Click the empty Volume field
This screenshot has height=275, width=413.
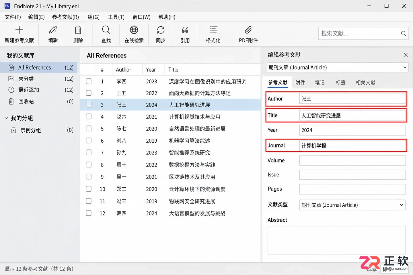coord(352,160)
